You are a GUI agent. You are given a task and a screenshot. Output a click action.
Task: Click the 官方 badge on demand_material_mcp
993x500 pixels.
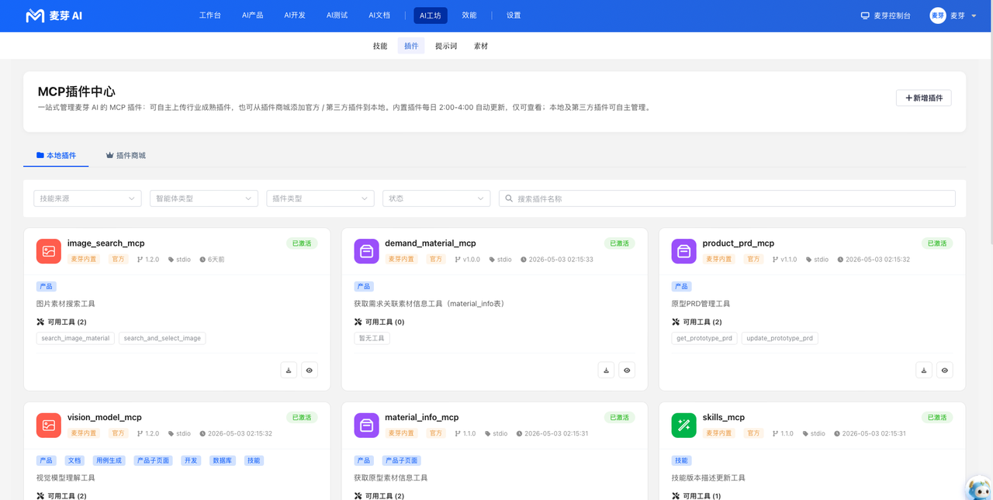[x=436, y=259]
